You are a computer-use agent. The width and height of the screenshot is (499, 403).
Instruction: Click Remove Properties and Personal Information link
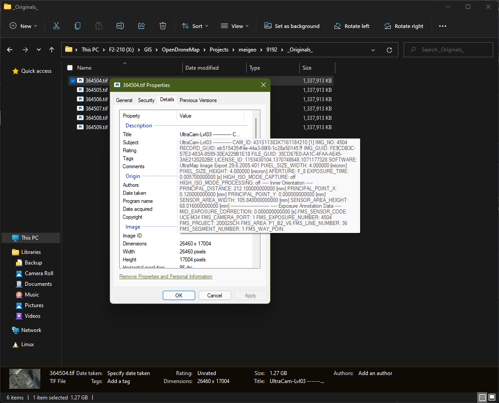point(166,277)
